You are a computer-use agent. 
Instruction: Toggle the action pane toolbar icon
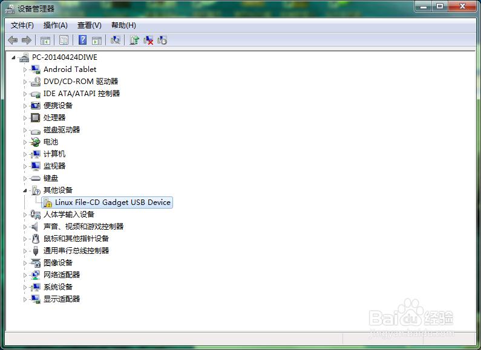pyautogui.click(x=97, y=40)
